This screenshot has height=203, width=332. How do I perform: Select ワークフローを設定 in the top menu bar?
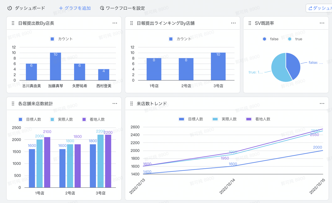125,8
